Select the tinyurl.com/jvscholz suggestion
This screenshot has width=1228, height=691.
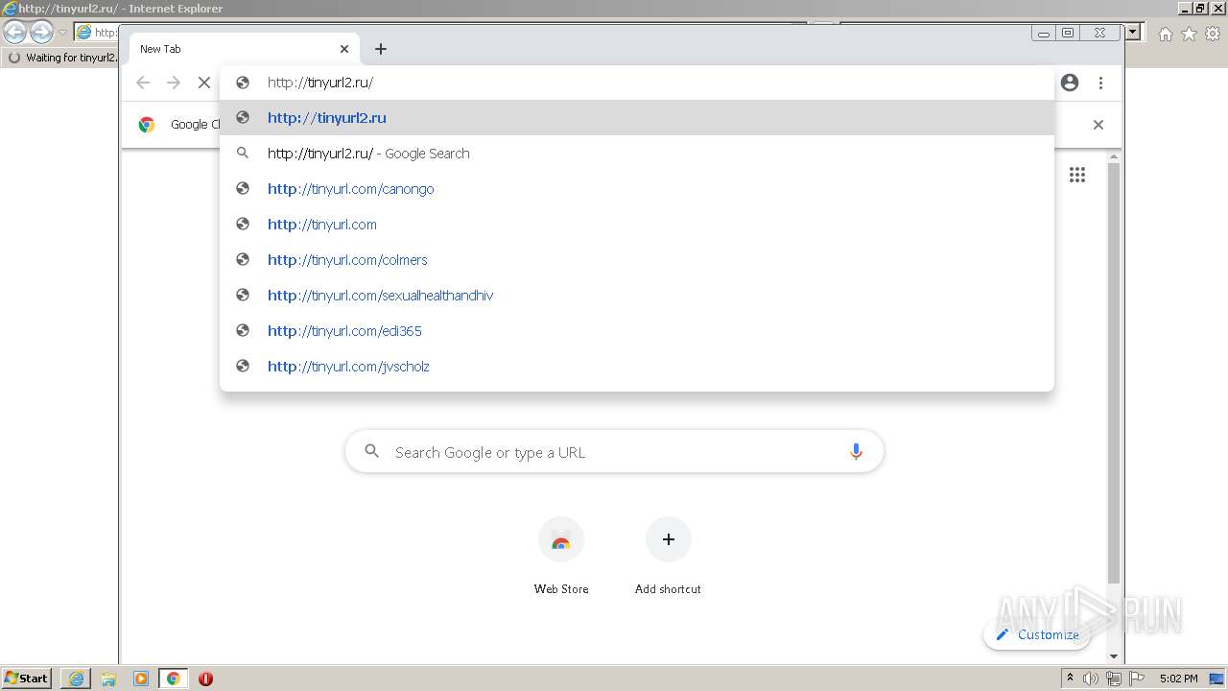click(637, 367)
